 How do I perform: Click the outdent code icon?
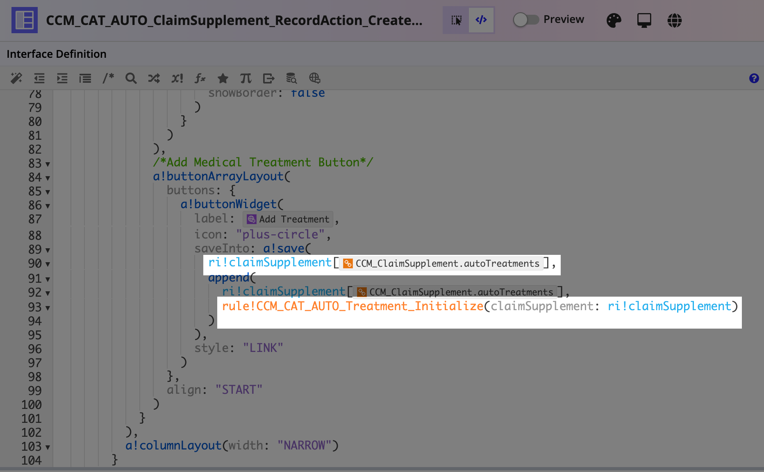point(39,78)
